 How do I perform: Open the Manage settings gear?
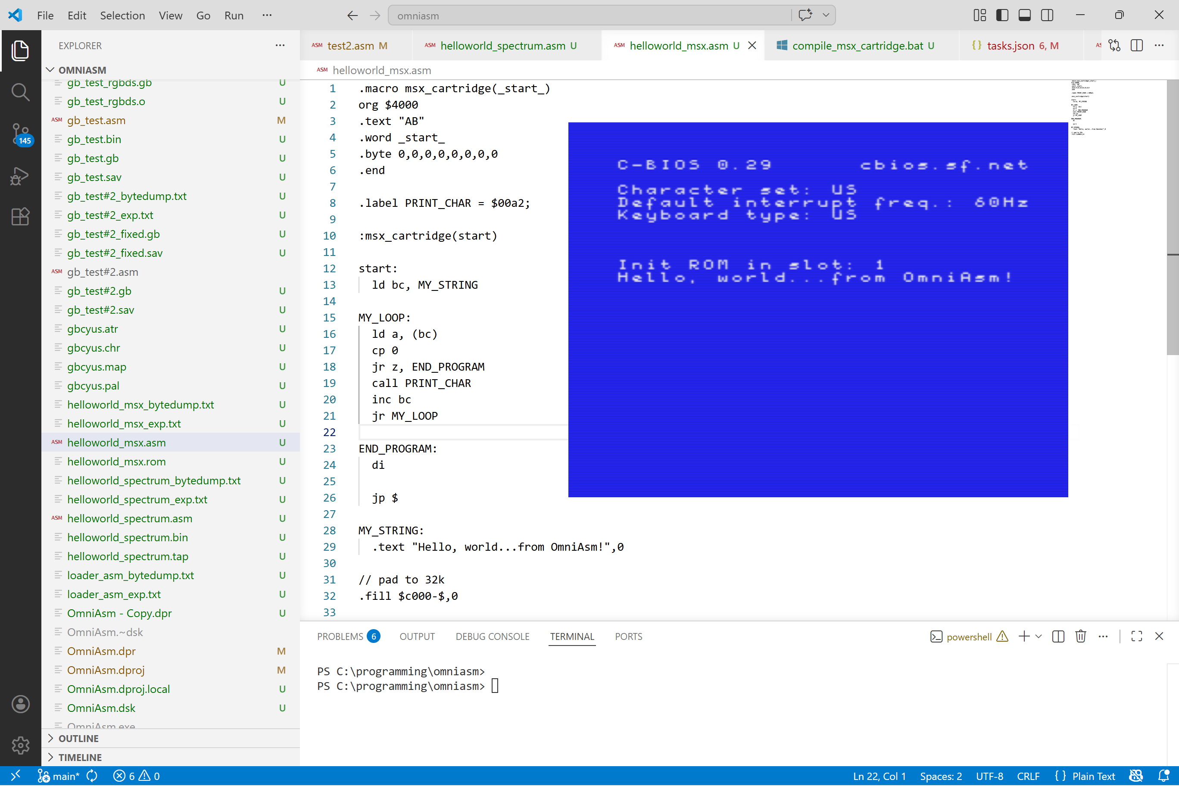coord(20,745)
